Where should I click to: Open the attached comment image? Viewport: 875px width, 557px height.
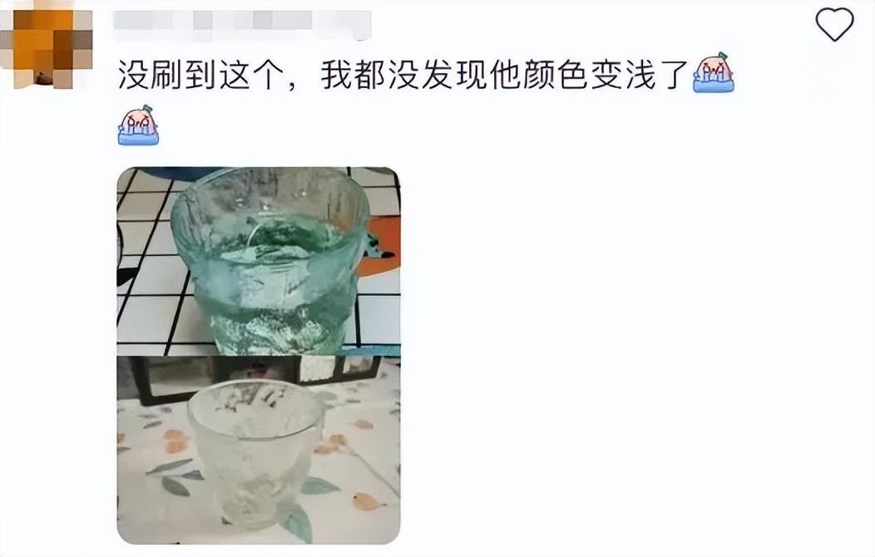pyautogui.click(x=259, y=355)
